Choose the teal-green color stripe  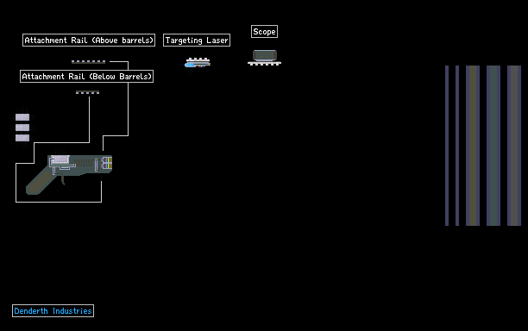(493, 146)
